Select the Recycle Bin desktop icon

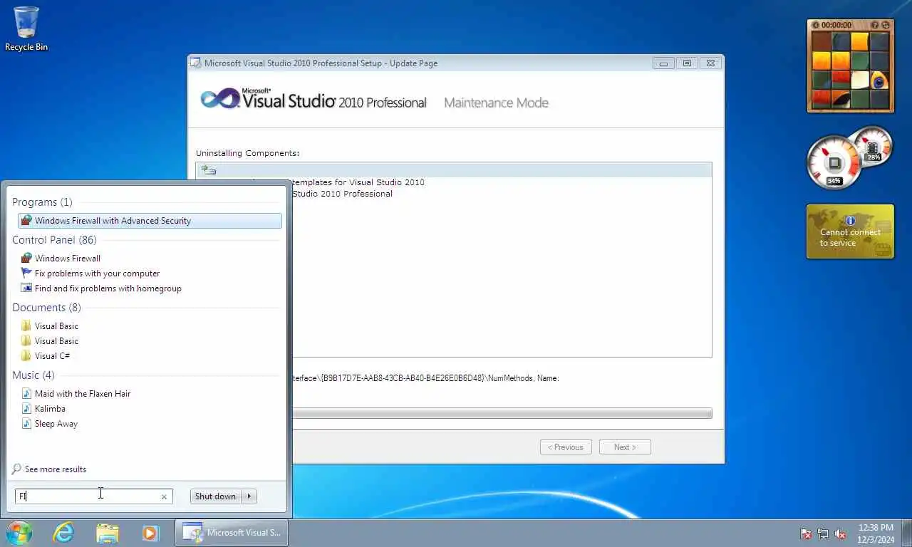[x=26, y=29]
